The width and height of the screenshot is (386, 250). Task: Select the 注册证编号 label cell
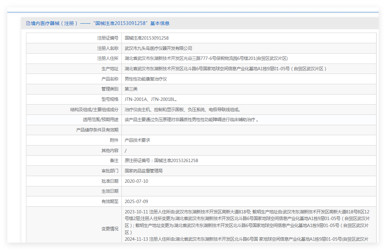[x=108, y=38]
